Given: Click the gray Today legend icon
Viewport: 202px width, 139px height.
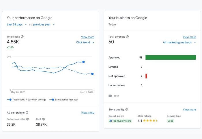Looking at the screenshot, I should 110,96.
